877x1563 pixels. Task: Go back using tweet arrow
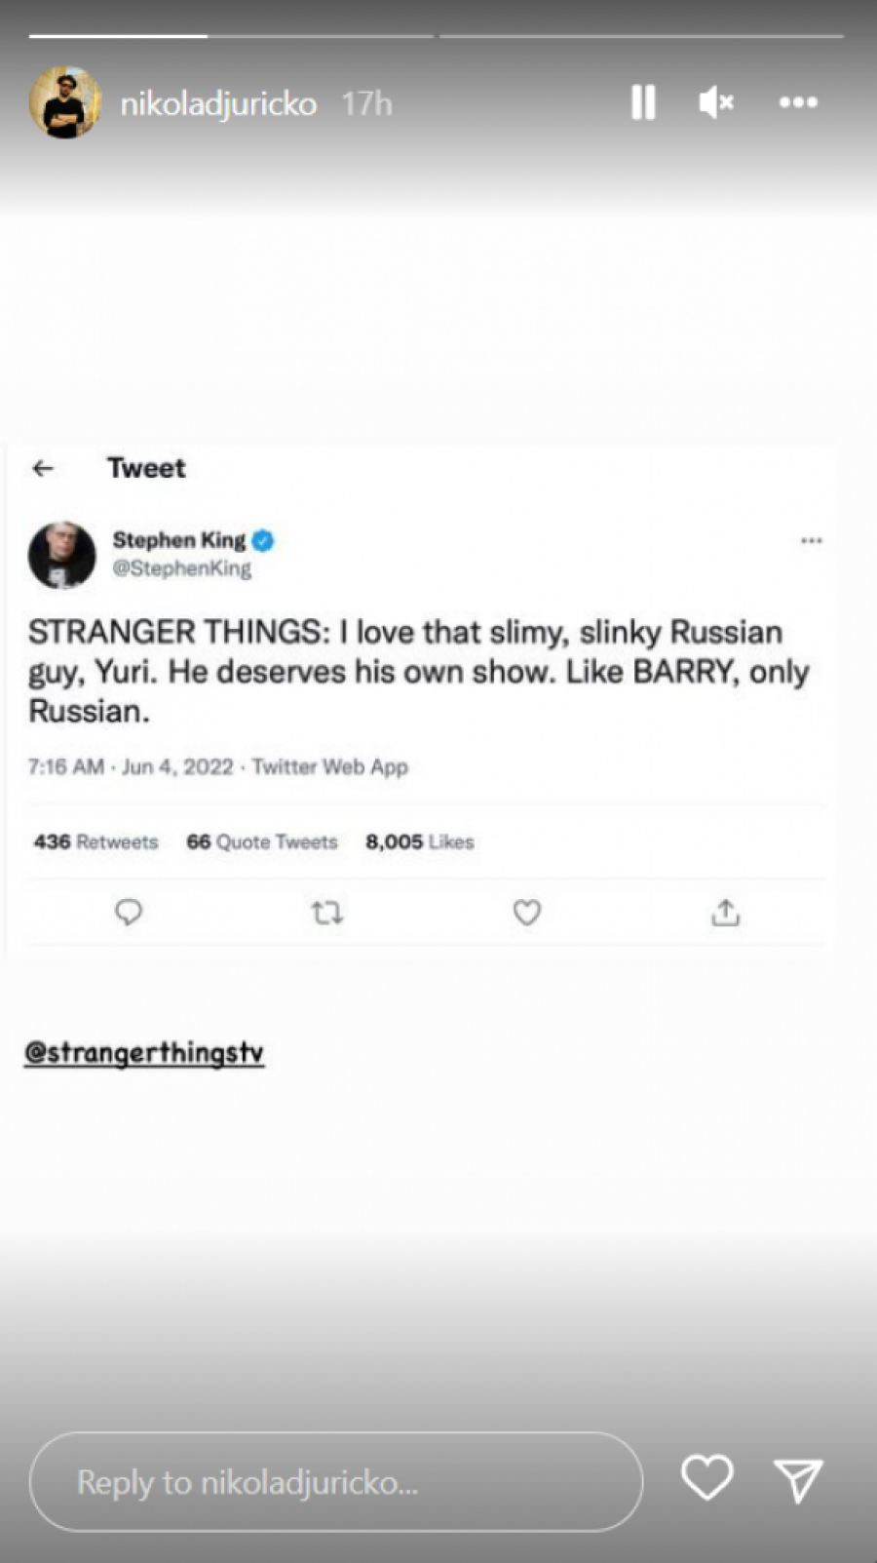click(x=43, y=469)
